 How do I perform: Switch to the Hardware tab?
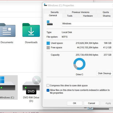[88, 16]
